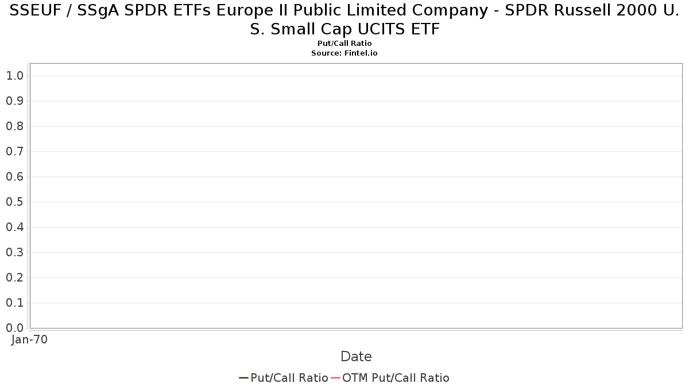This screenshot has height=387, width=689.
Task: Click the Source: Fintel.io text
Action: (344, 53)
